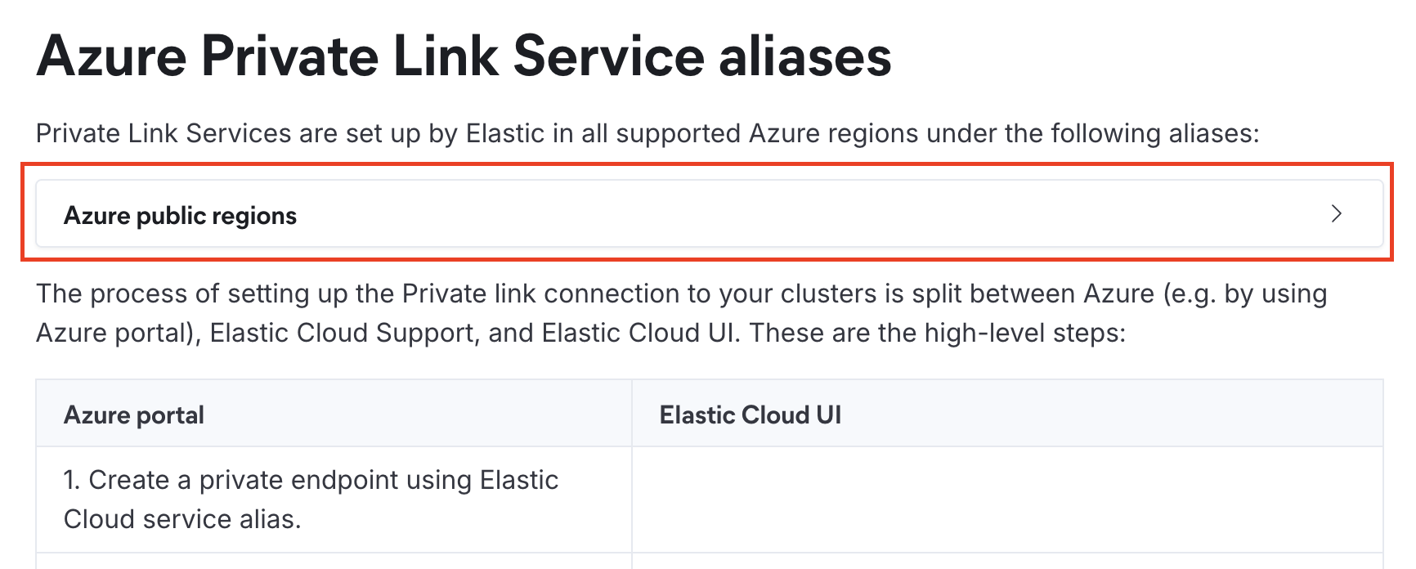Click the words Elastic Cloud Support in paragraph
1416x569 pixels.
click(x=343, y=334)
